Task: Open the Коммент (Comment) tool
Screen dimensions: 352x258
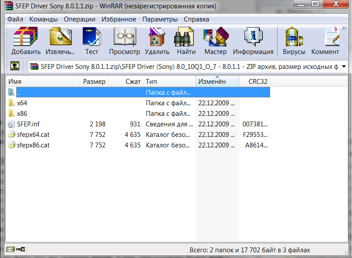Action: pyautogui.click(x=332, y=36)
